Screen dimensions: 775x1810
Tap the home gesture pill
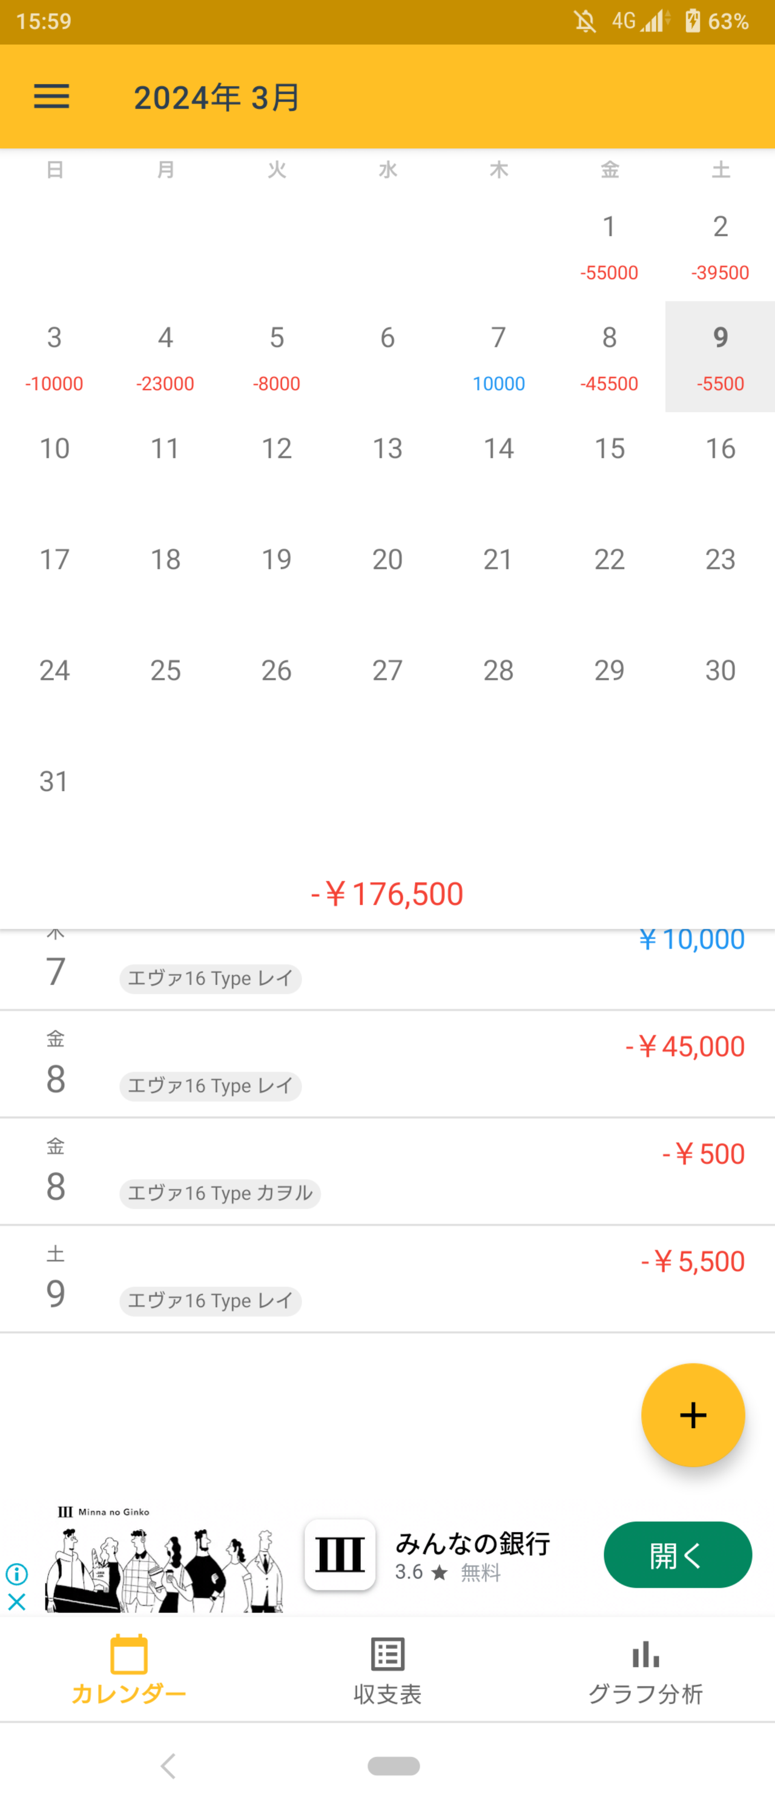pyautogui.click(x=394, y=1766)
